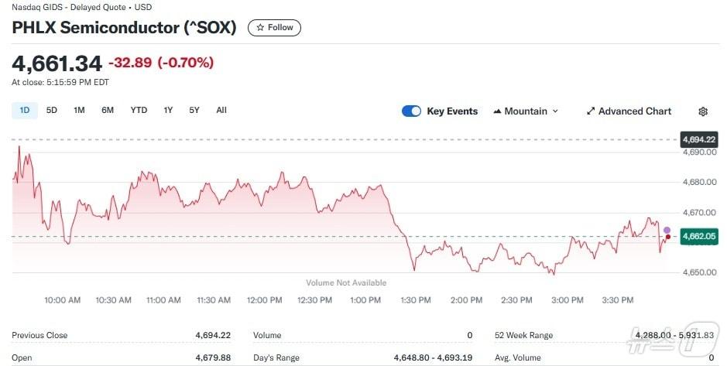Click the chart settings gear icon
This screenshot has width=727, height=366.
coord(703,111)
